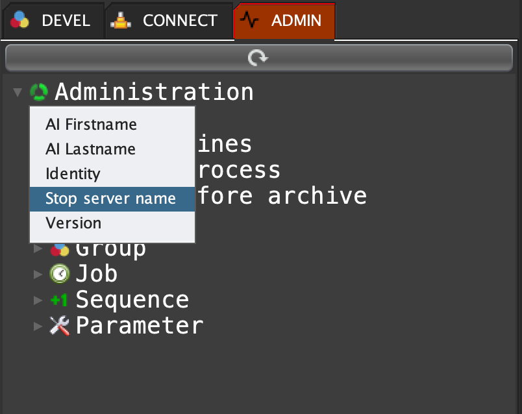522x414 pixels.
Task: Click the traffic cone icon on CONNECT tab
Action: (x=120, y=21)
